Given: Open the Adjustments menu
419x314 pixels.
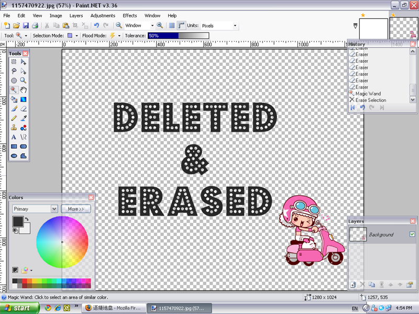Looking at the screenshot, I should pos(103,16).
